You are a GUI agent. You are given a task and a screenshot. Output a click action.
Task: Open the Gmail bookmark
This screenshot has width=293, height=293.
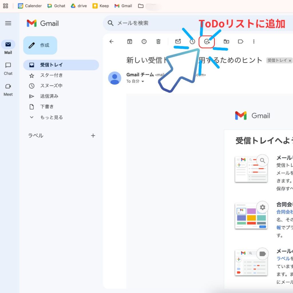[x=123, y=6]
